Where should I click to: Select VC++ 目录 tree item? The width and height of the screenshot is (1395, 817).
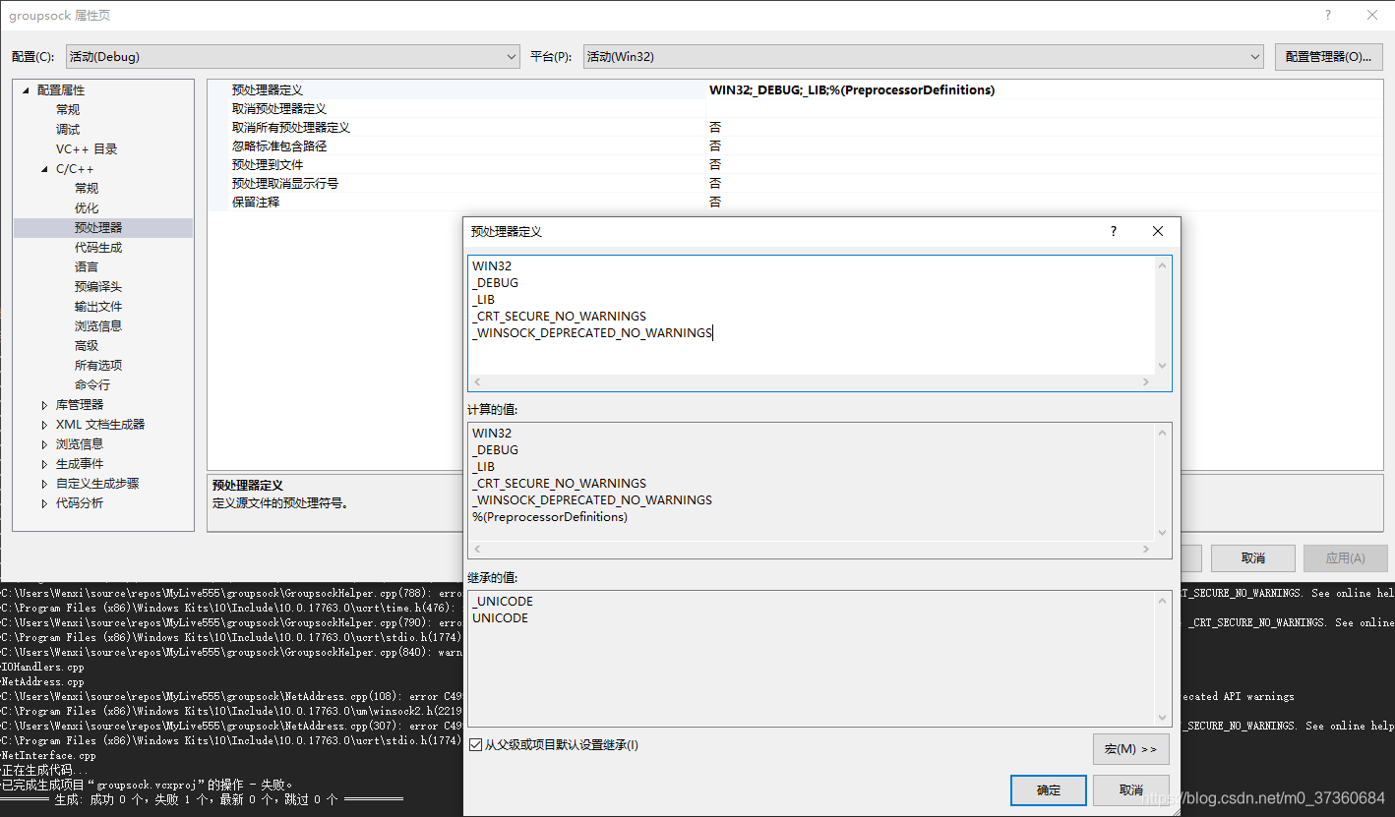pos(87,149)
